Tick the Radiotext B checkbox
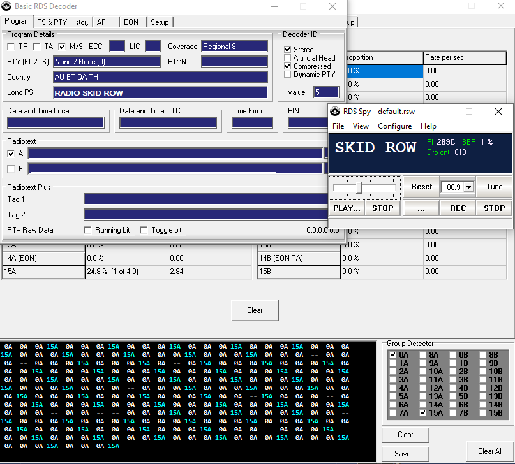The height and width of the screenshot is (464, 515). coord(11,169)
